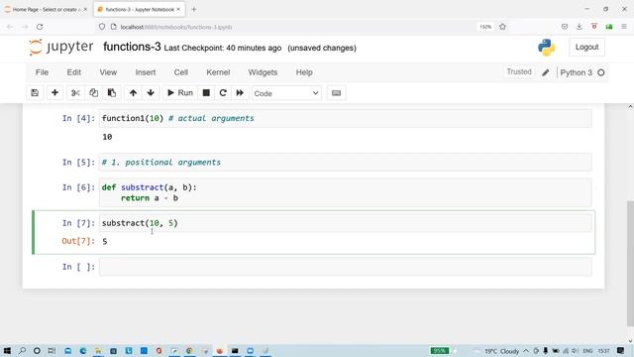Restart kernel and run all cells icon

tap(240, 93)
